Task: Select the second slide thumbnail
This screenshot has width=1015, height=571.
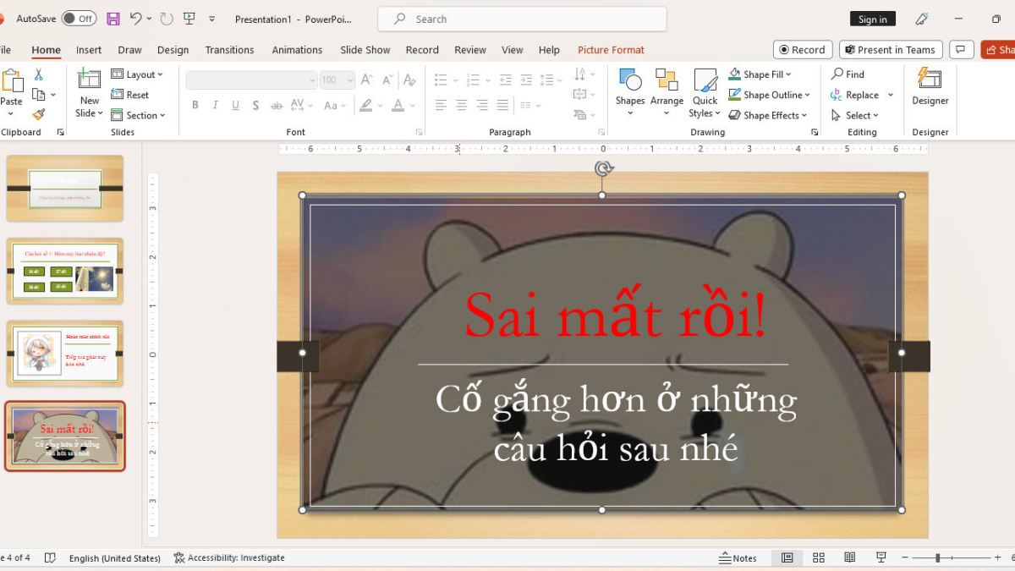Action: [65, 271]
